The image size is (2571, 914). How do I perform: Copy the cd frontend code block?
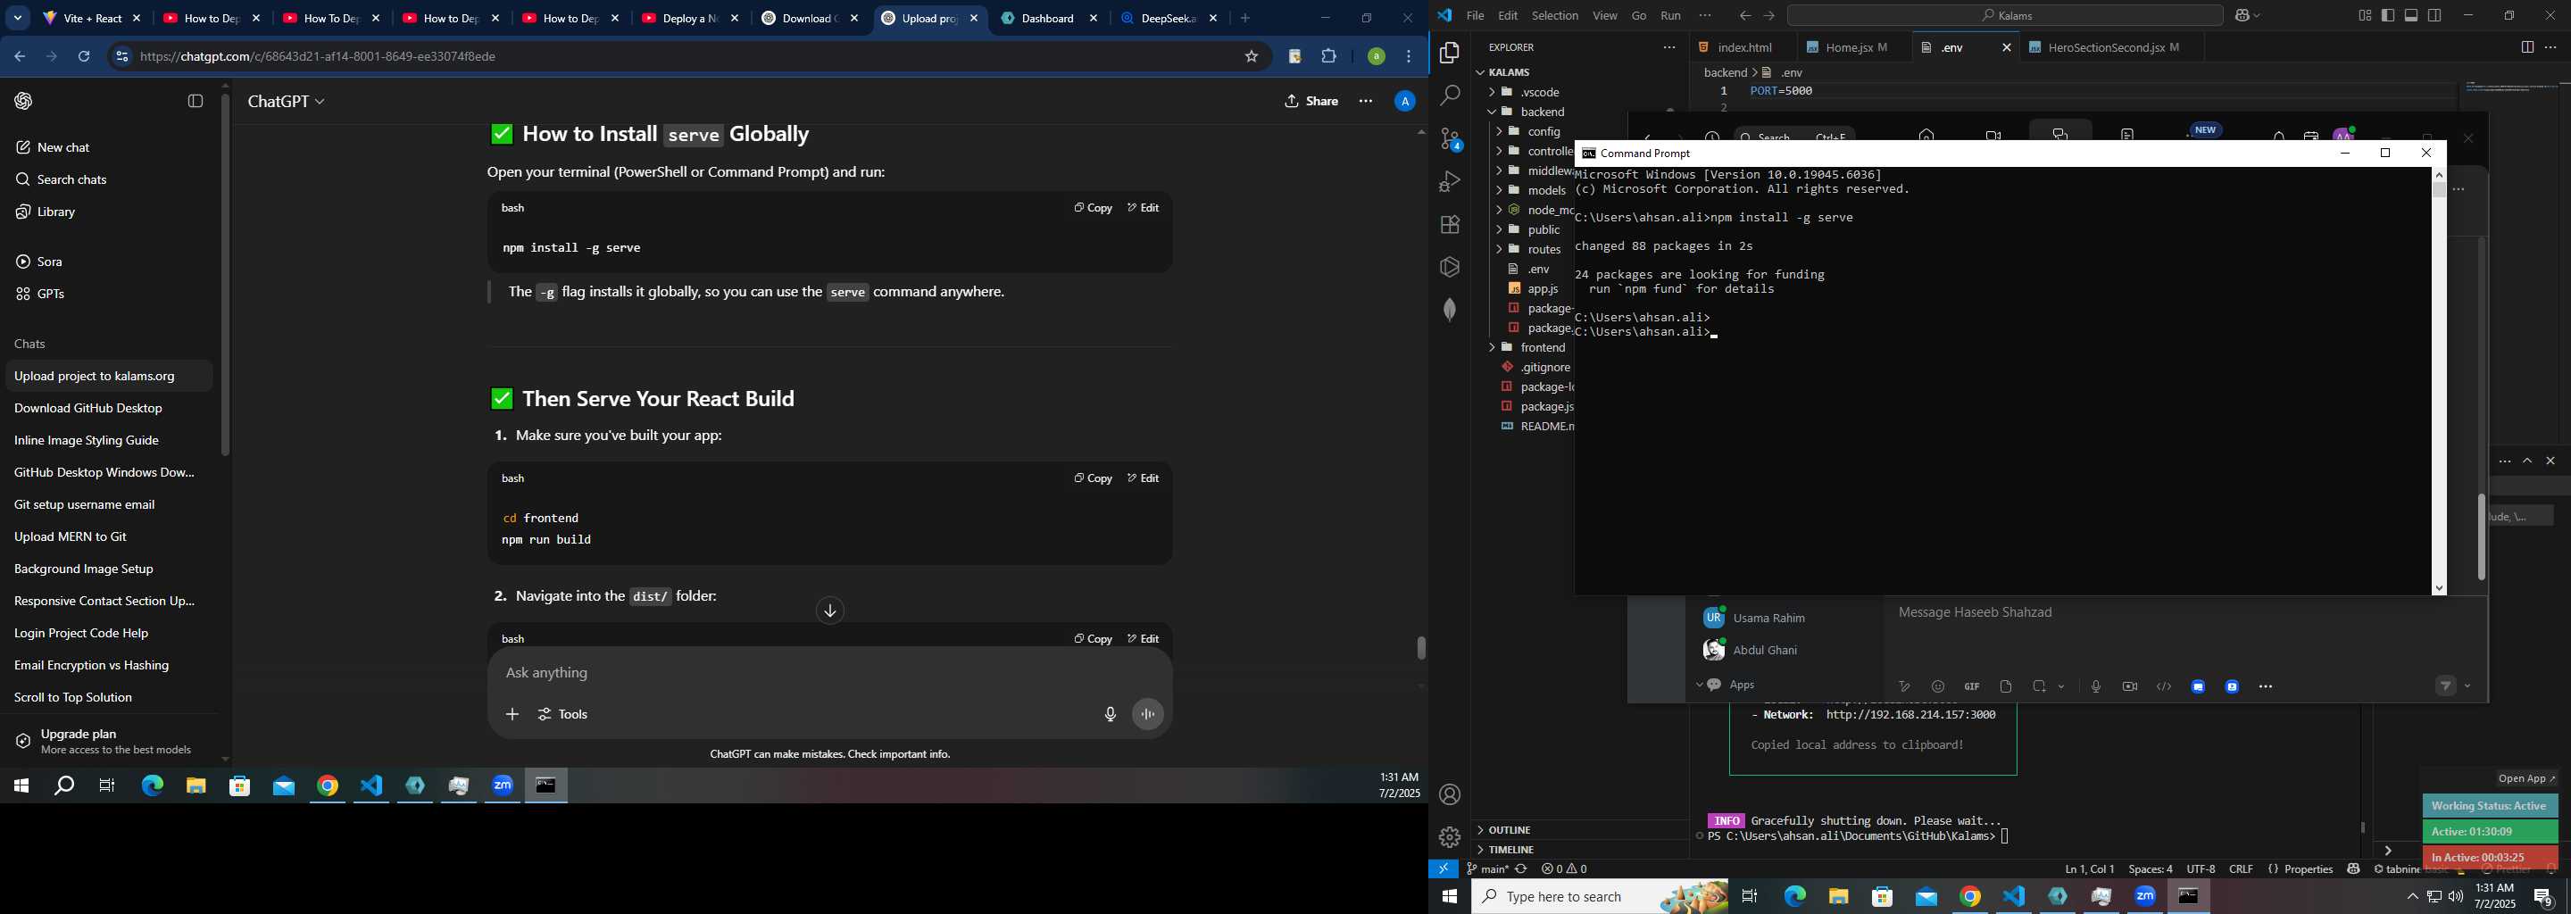pyautogui.click(x=1093, y=478)
